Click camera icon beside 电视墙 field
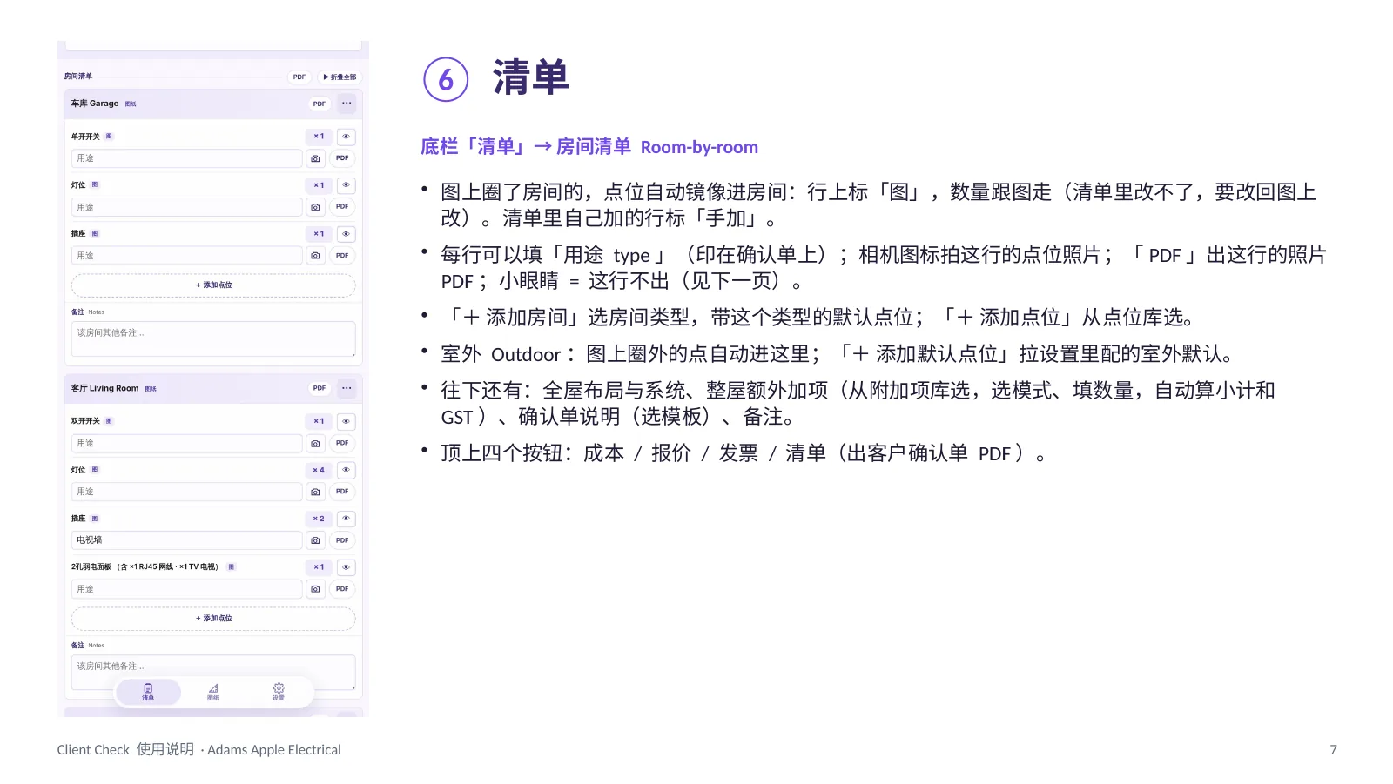 [315, 540]
